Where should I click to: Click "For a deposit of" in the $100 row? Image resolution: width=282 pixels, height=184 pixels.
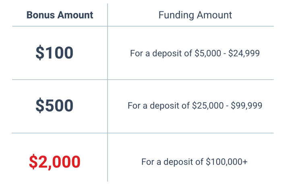161,54
